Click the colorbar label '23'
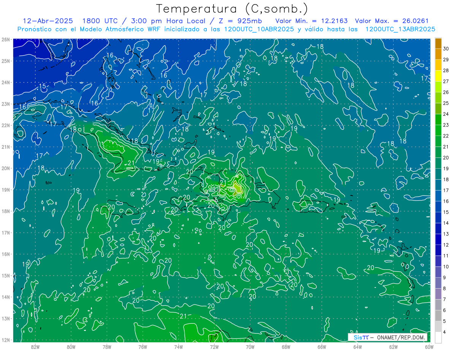Image resolution: width=456 pixels, height=352 pixels. tap(446, 125)
